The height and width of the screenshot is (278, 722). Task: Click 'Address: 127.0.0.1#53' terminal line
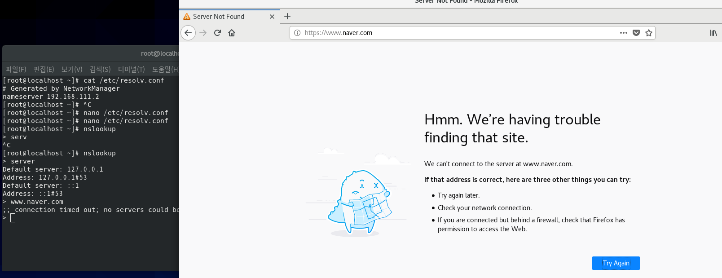pyautogui.click(x=45, y=177)
